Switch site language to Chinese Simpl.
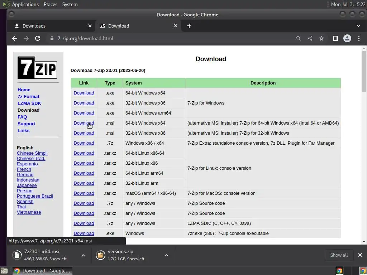The height and width of the screenshot is (275, 367). coord(32,153)
